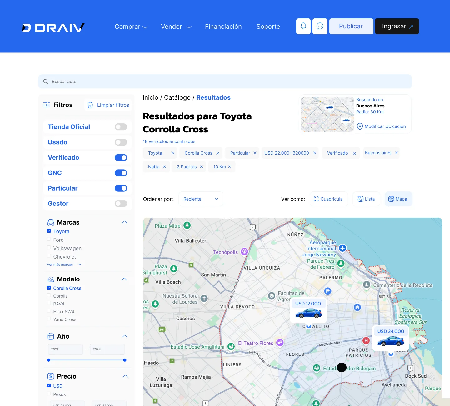Collapse the Año filter section
450x406 pixels.
[125, 336]
